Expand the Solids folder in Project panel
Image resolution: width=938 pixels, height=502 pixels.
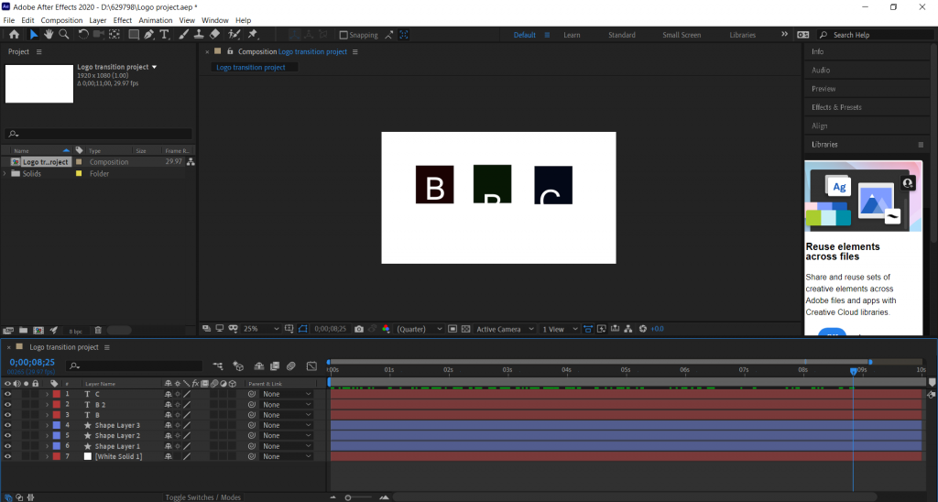pos(5,173)
